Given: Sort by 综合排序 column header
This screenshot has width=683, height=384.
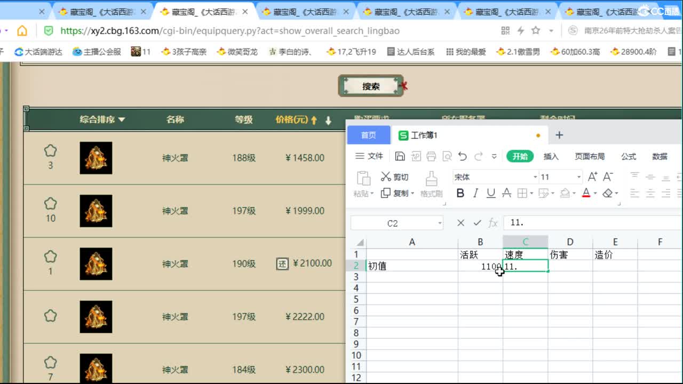Looking at the screenshot, I should (x=102, y=119).
